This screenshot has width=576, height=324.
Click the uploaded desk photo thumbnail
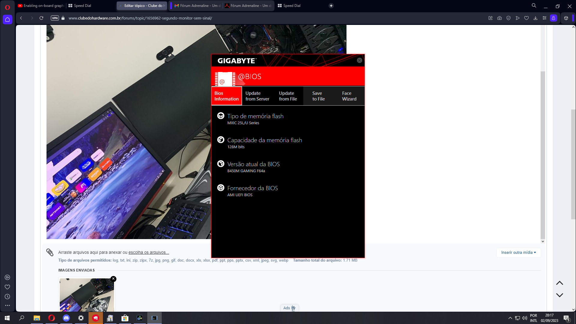[87, 295]
